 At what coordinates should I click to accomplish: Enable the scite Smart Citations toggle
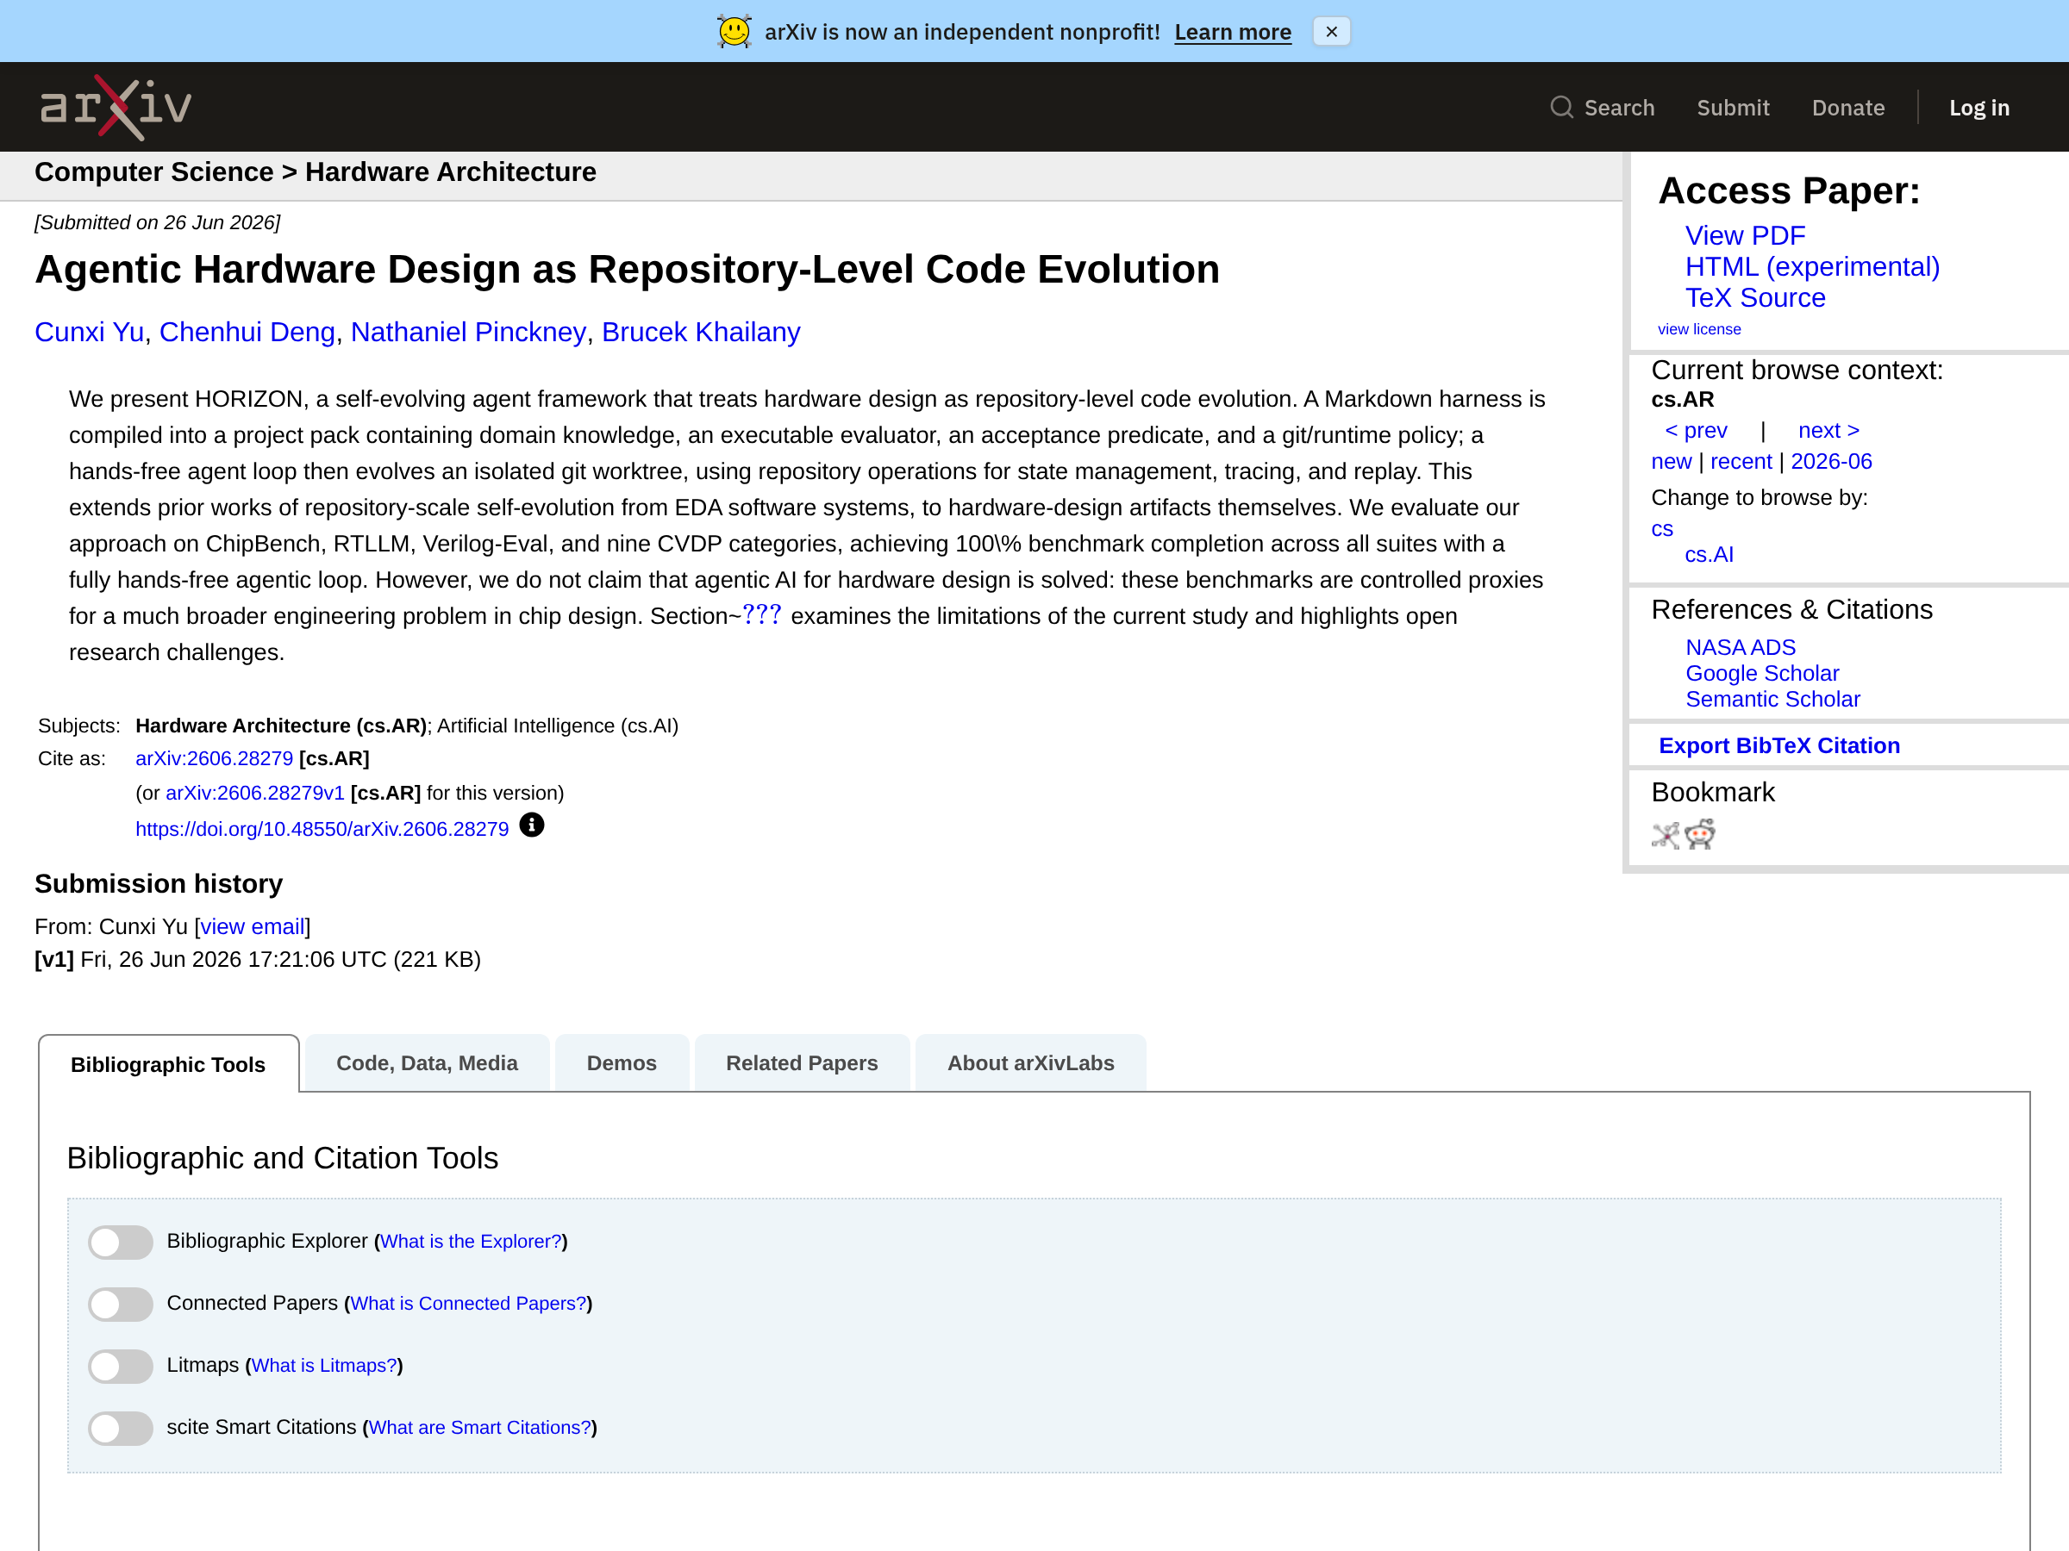(x=121, y=1428)
